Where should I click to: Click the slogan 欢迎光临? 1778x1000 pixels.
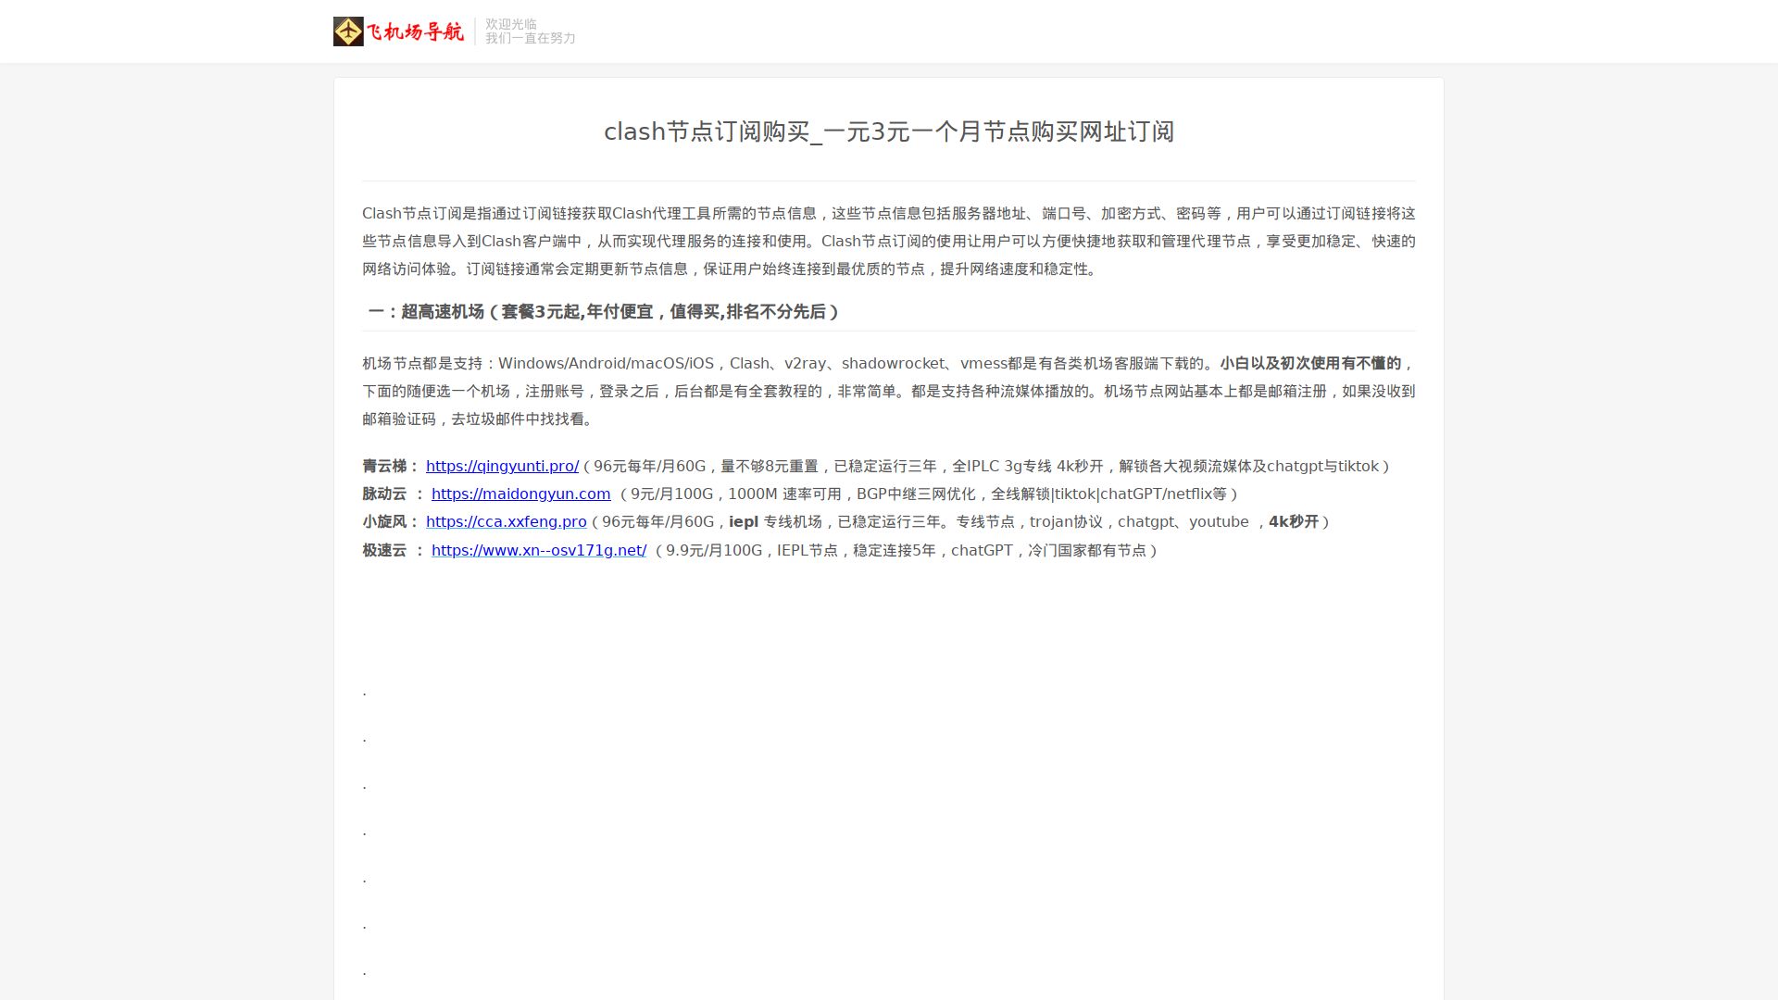(x=511, y=24)
